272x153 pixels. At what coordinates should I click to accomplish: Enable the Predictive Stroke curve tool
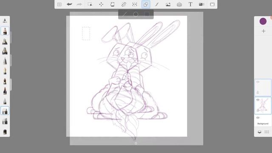[x=157, y=4]
